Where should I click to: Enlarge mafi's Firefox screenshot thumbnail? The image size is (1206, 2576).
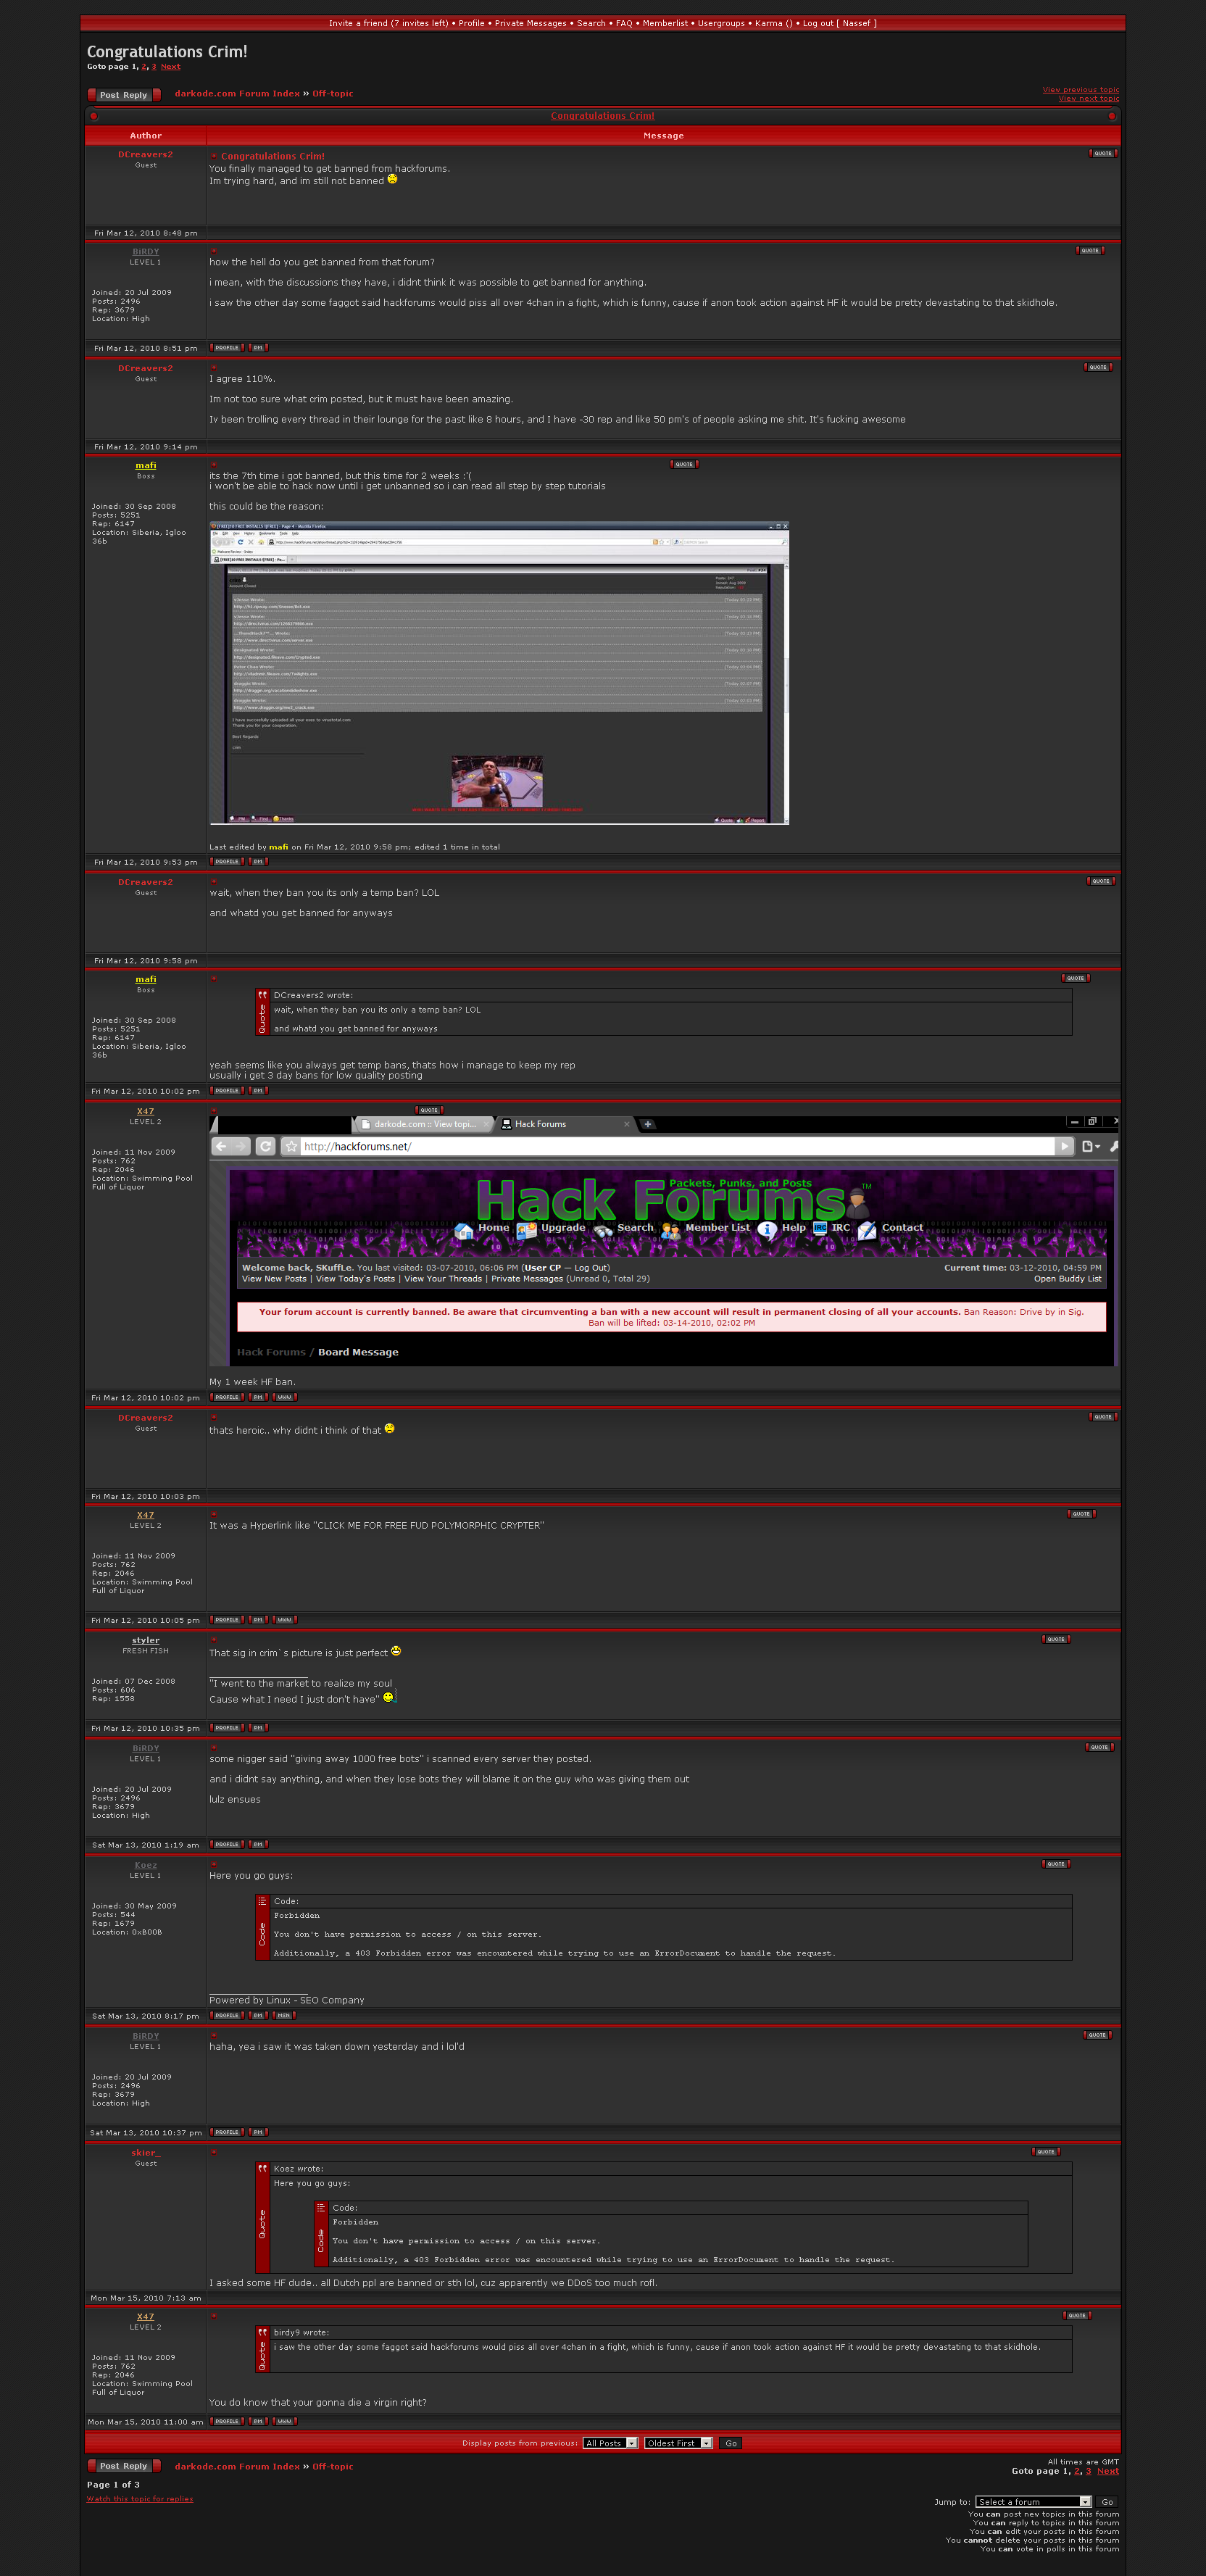[x=499, y=673]
